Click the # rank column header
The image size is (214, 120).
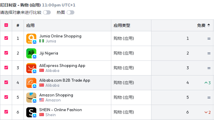tap(18, 25)
